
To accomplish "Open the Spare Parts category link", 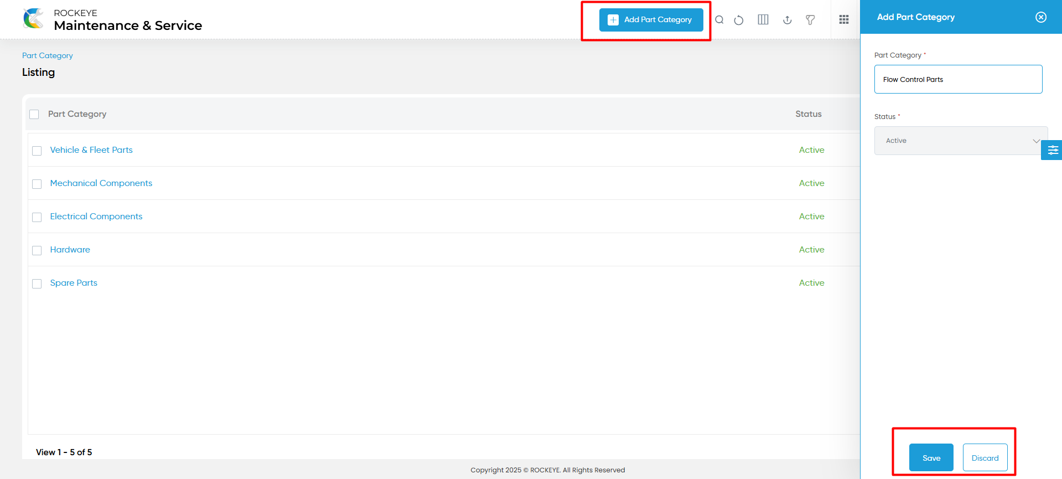I will 74,283.
